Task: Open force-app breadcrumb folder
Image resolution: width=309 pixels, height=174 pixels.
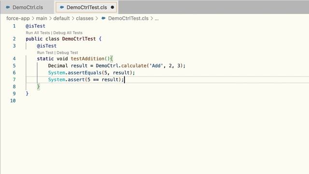Action: tap(18, 18)
